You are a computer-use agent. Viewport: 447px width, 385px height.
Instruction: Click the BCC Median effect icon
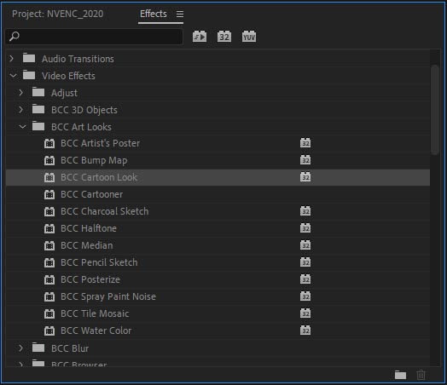coord(49,245)
